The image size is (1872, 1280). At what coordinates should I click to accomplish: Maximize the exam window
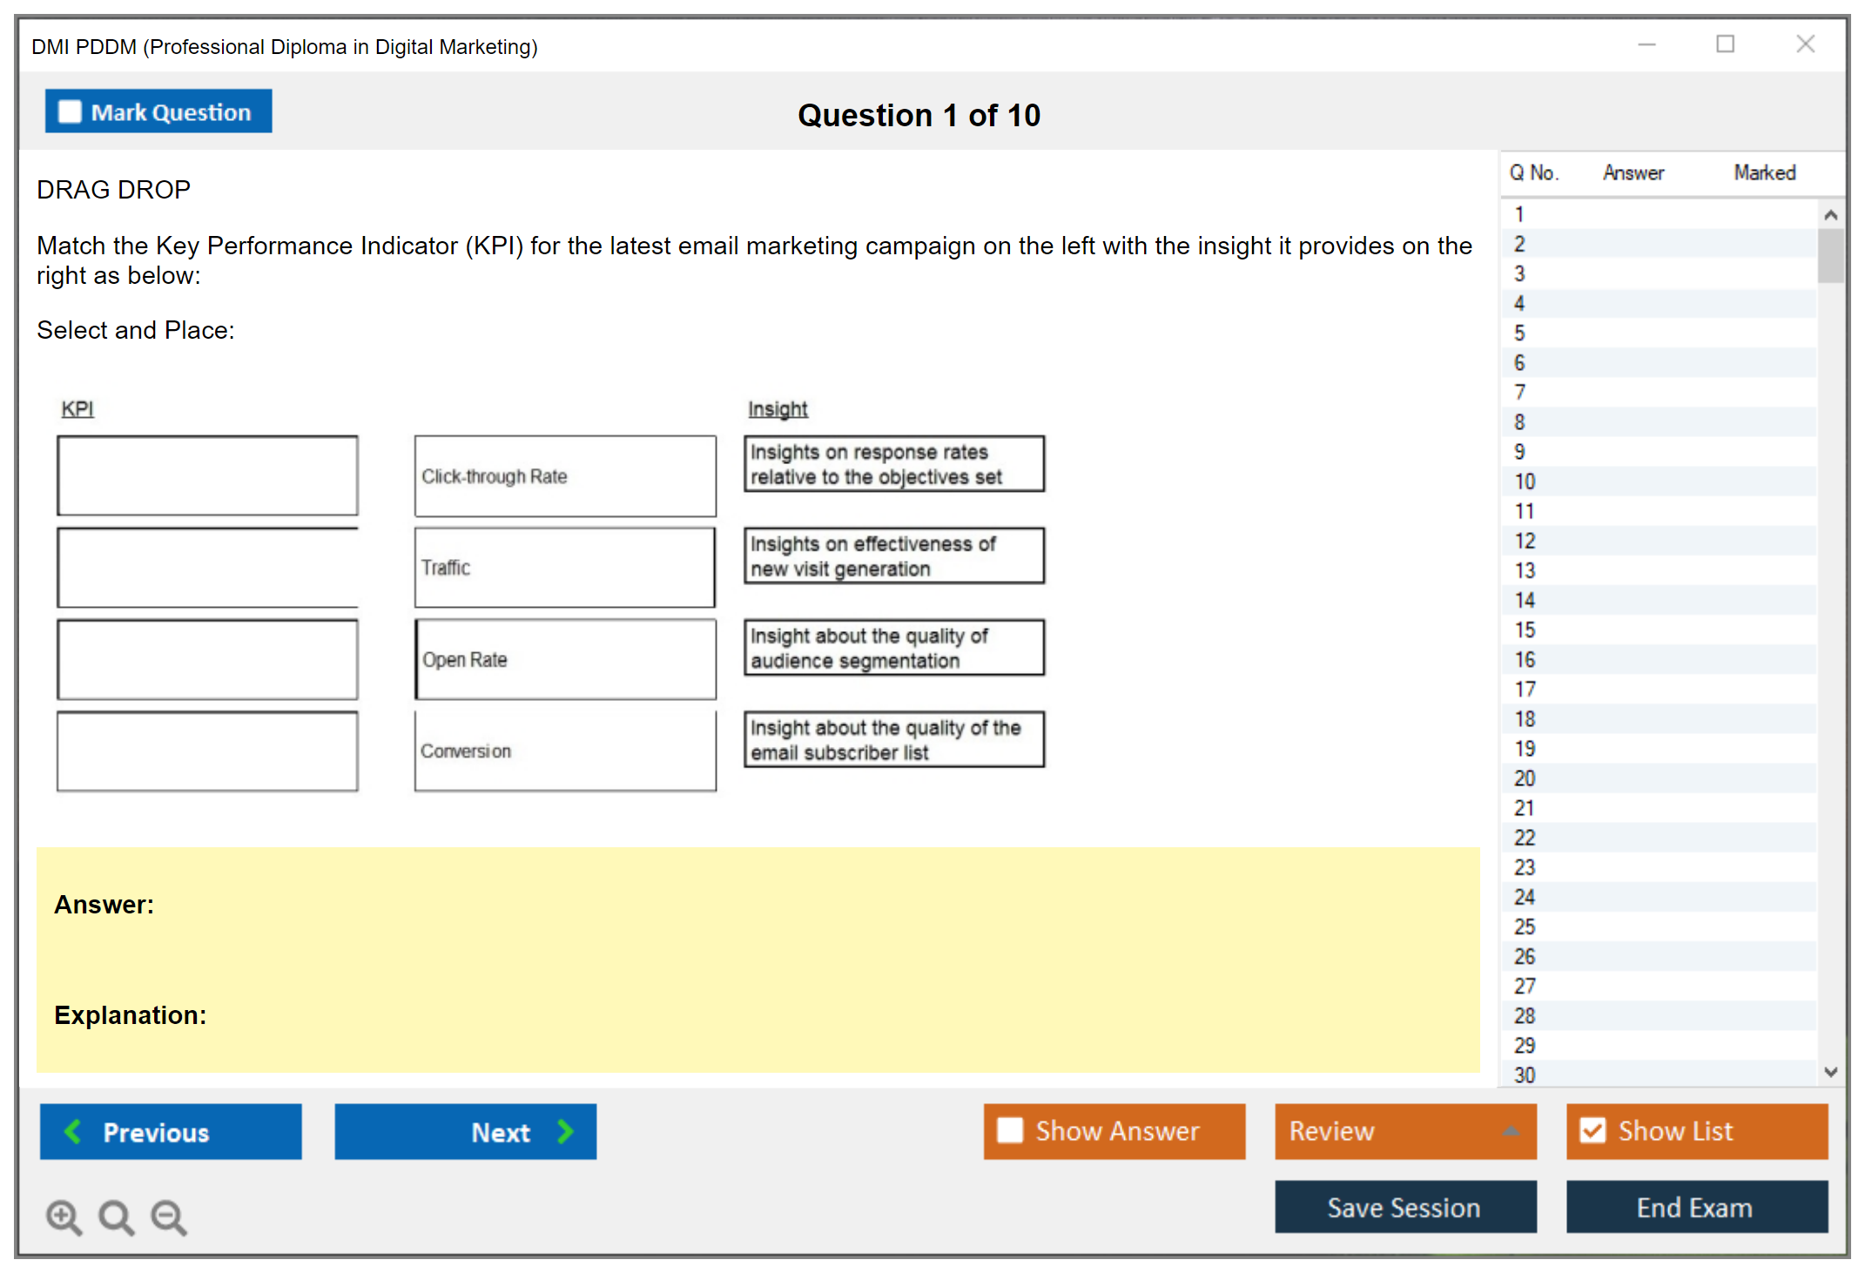(1725, 44)
